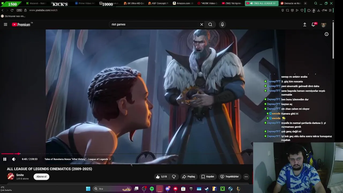Switch to the '4K/6K Video' tab
This screenshot has height=193, width=343.
[207, 3]
